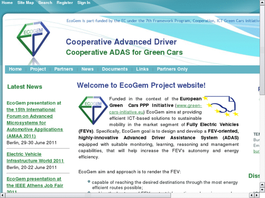The width and height of the screenshot is (265, 198).
Task: Open the Documents menu item
Action: pos(115,69)
